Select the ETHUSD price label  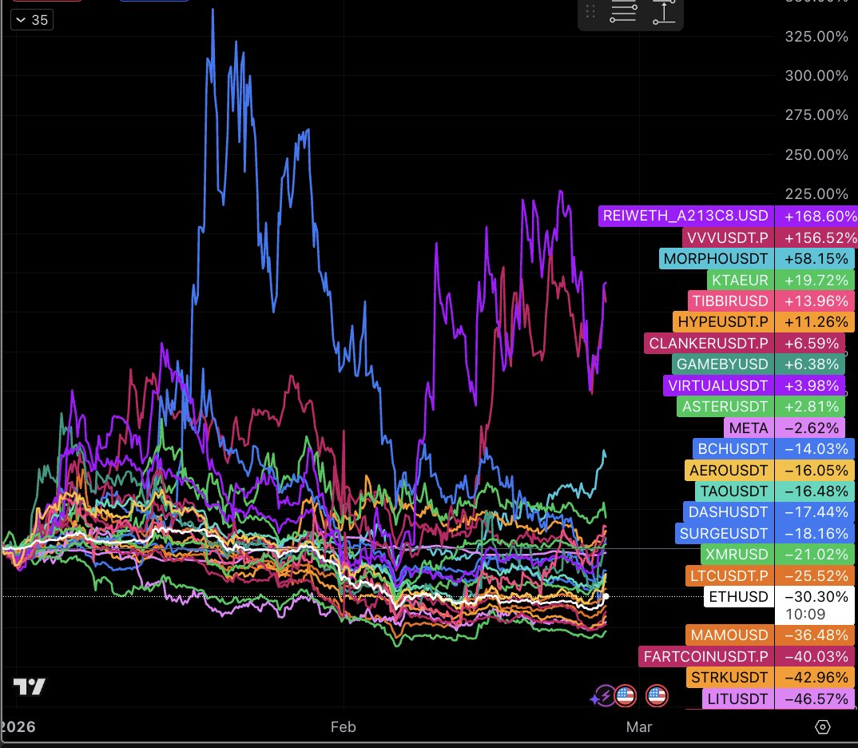coord(739,596)
